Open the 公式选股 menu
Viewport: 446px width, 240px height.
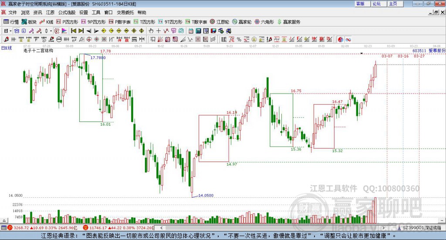coord(67,13)
